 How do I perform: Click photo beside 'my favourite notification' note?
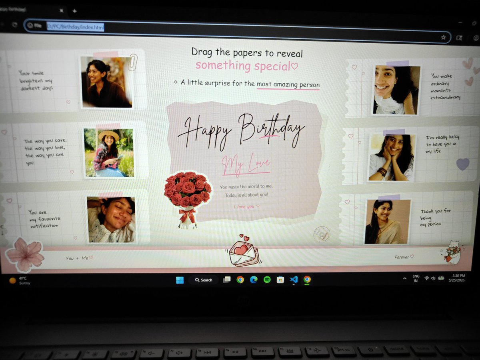pyautogui.click(x=111, y=219)
